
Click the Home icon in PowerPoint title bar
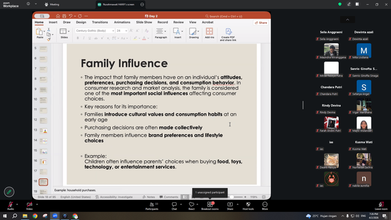click(58, 16)
